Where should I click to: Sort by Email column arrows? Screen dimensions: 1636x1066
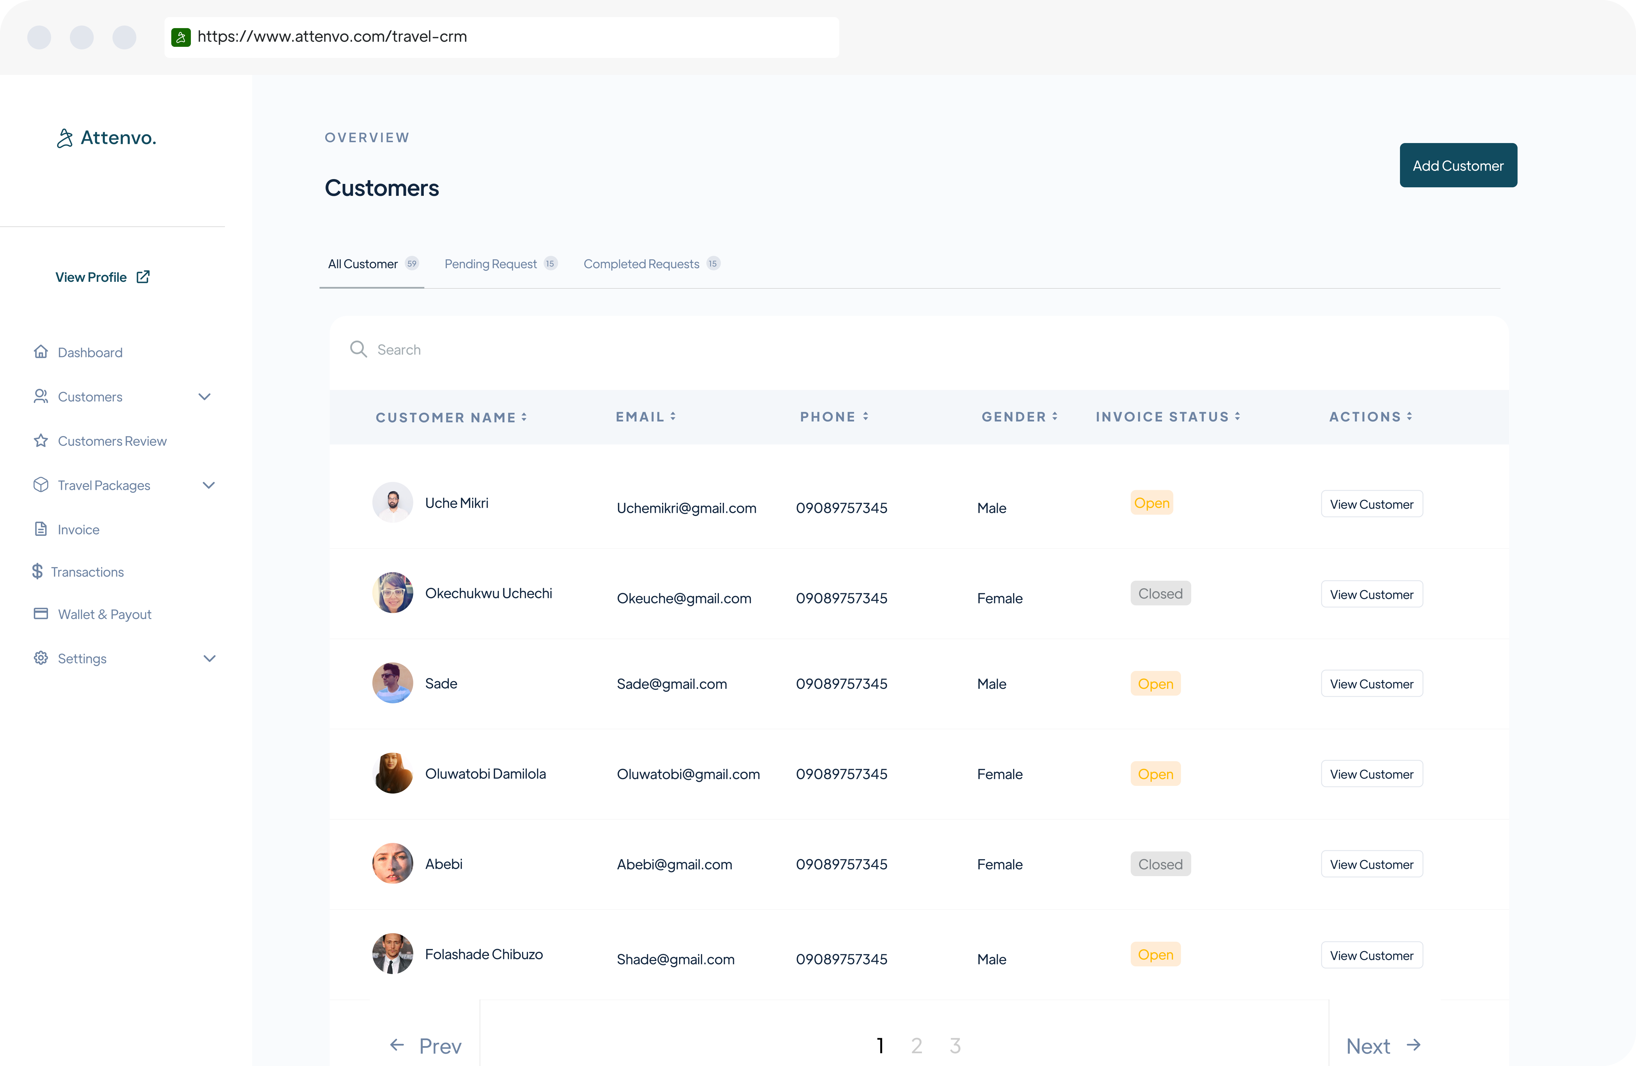click(x=673, y=416)
